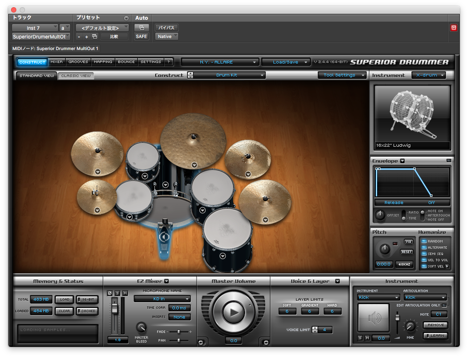Open the left crash cymbal menu arrow
468x357 pixels.
pos(98,172)
